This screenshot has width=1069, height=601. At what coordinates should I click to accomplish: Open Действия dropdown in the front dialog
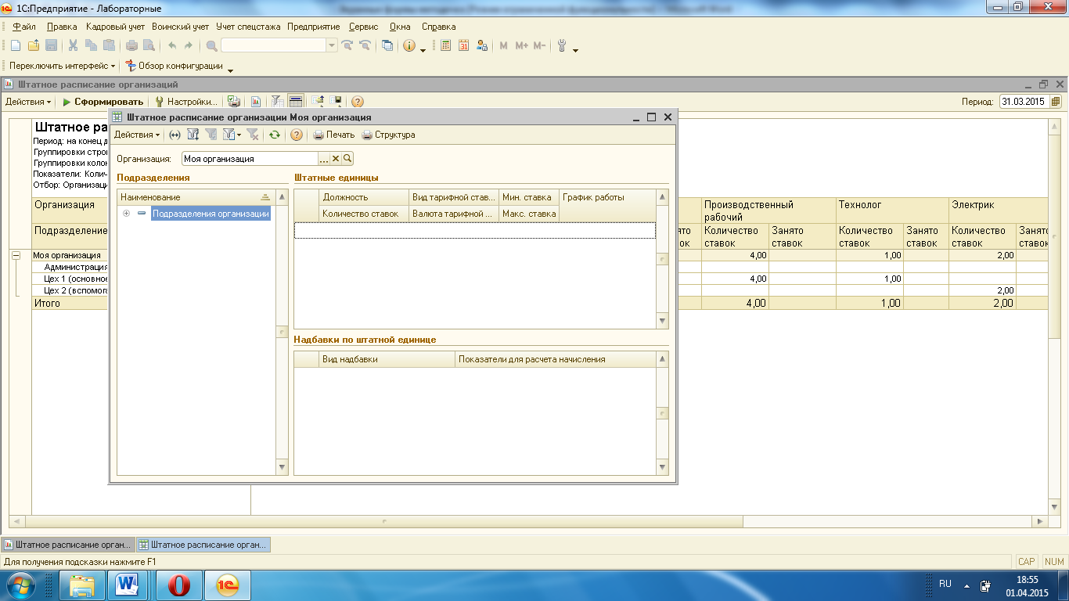tap(137, 135)
